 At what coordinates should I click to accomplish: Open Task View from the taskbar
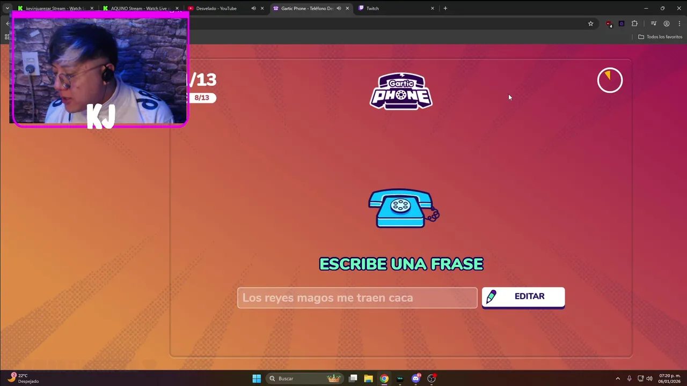353,378
